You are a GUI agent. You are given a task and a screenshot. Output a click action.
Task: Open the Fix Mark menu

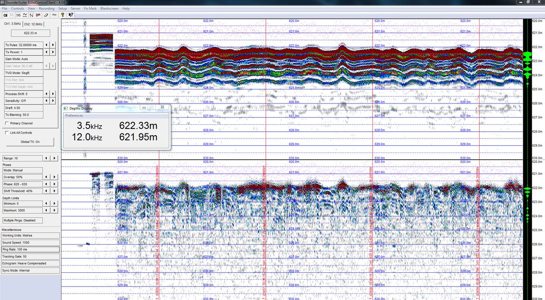point(90,9)
